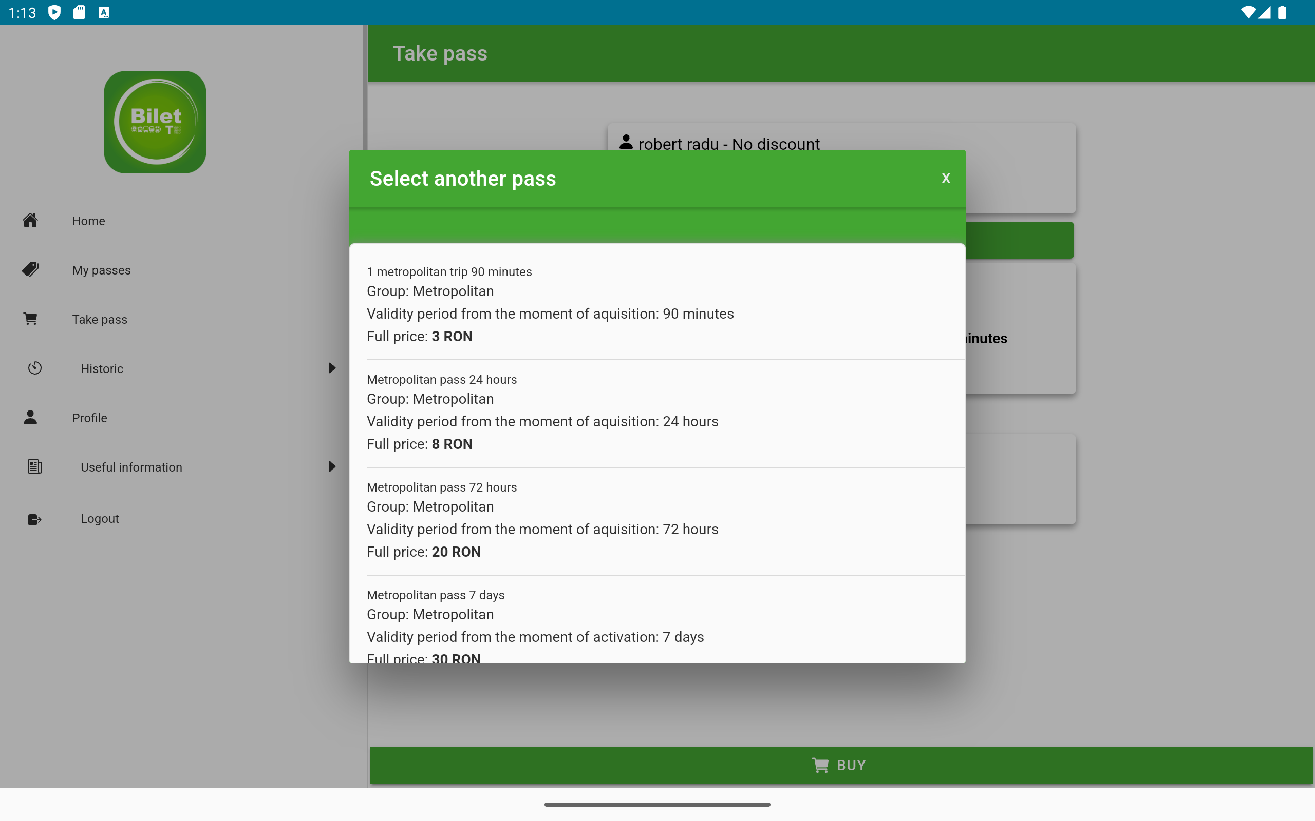Open My passes menu item

pos(102,270)
